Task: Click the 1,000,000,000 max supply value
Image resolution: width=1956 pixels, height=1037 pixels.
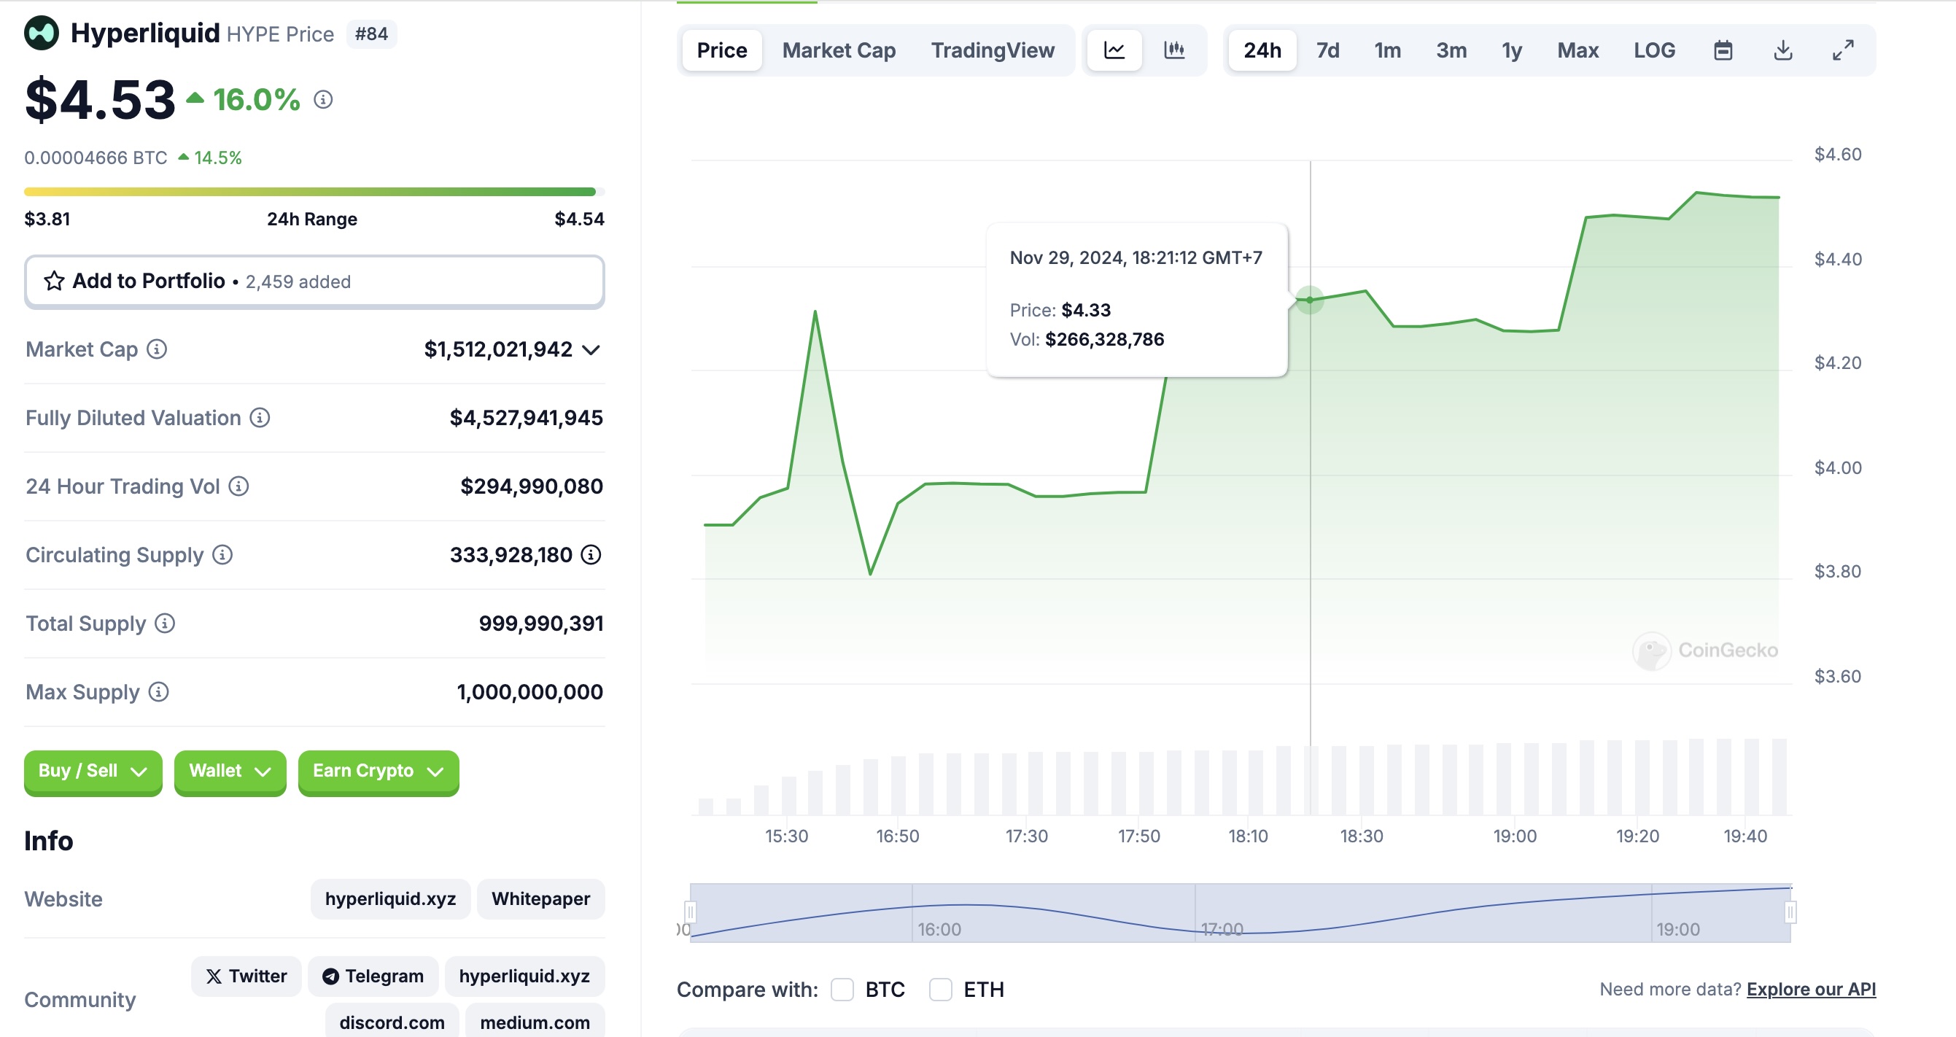Action: pyautogui.click(x=530, y=691)
